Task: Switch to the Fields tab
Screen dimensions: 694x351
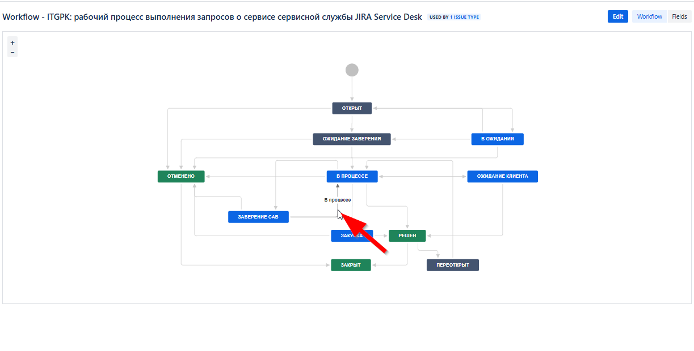Action: (x=679, y=16)
